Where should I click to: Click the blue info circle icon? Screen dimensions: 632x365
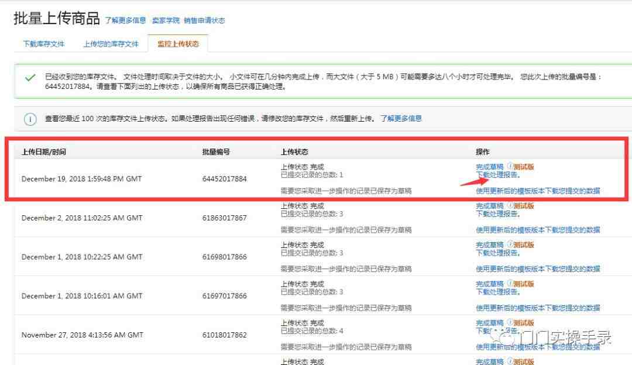point(30,119)
